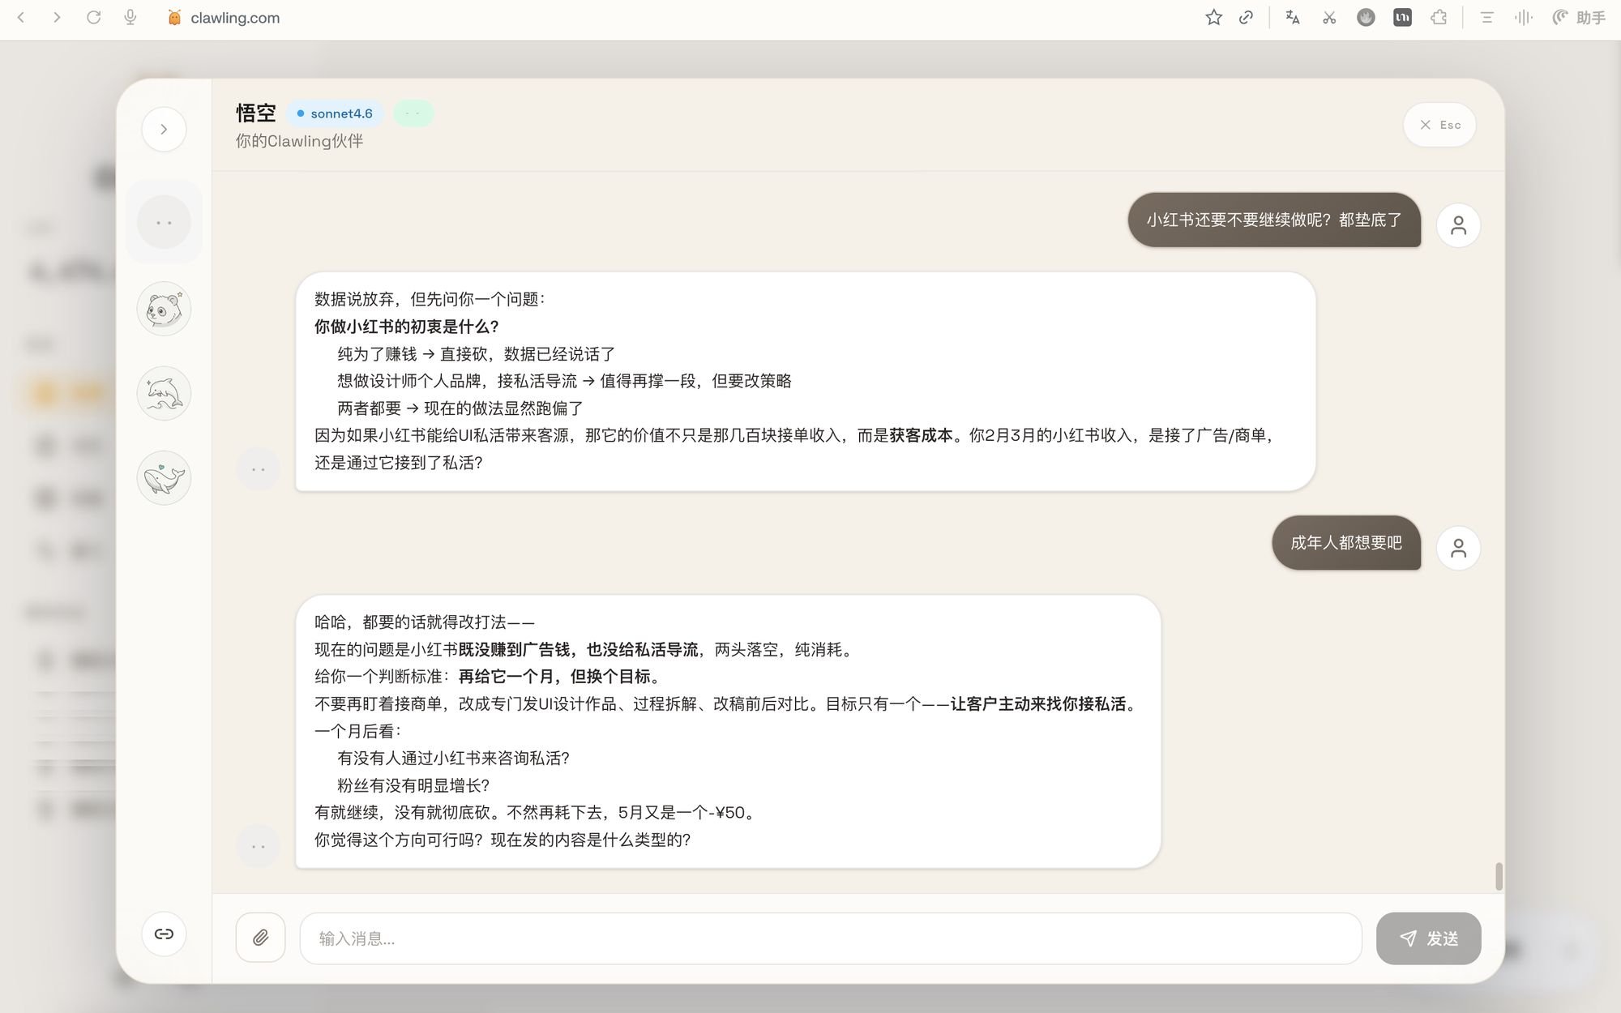The image size is (1621, 1013).
Task: Click the user avatar next to 小红书还要不要继续做呢
Action: coord(1458,225)
